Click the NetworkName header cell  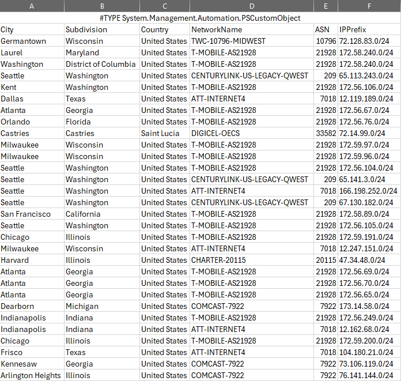click(x=252, y=29)
